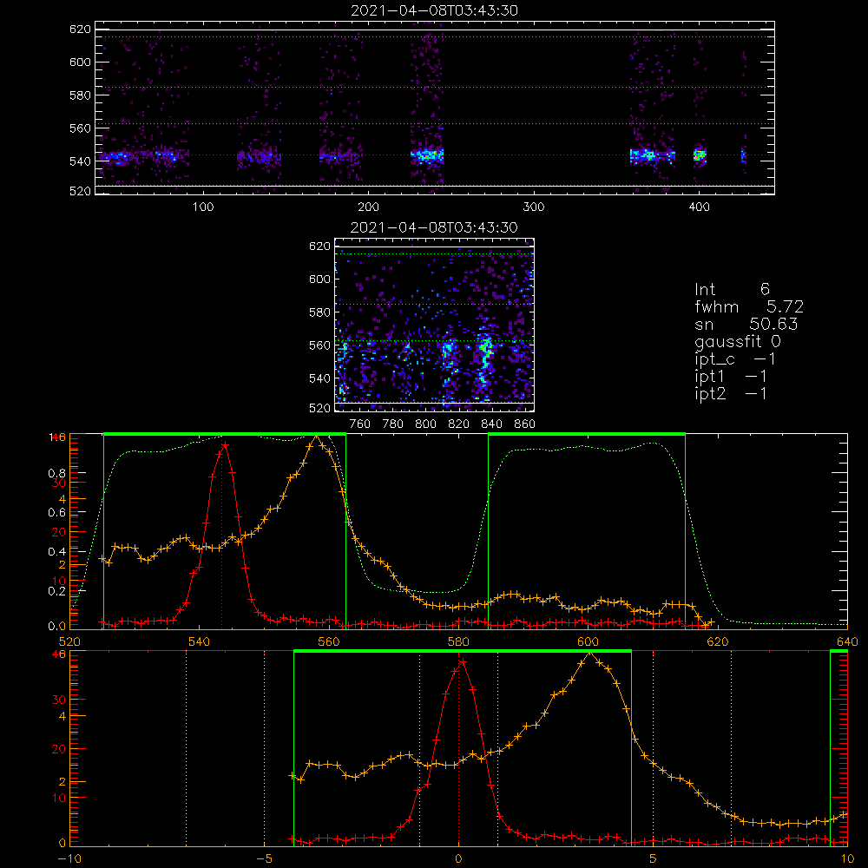Click the bright emission patch near 235 in top image
The height and width of the screenshot is (868, 868).
coord(427,156)
